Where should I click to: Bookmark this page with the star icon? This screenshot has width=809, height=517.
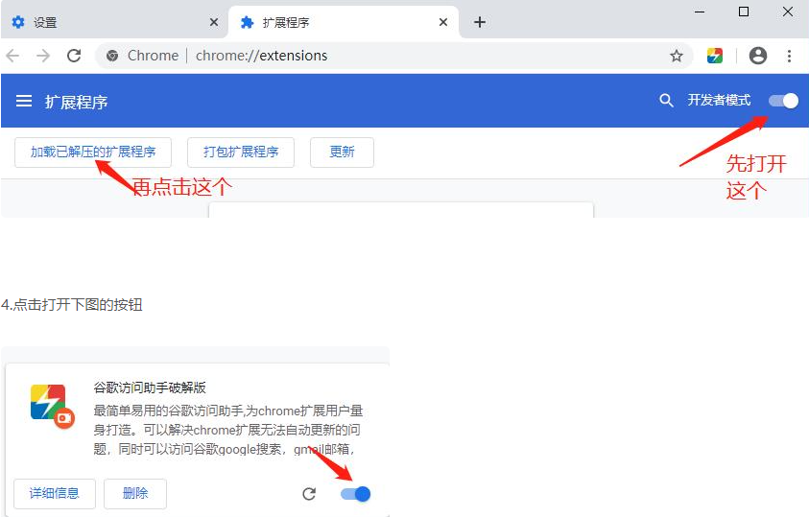coord(677,56)
